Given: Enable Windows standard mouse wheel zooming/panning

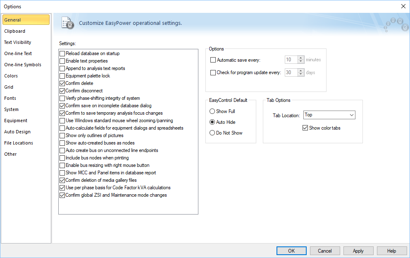Looking at the screenshot, I should coord(62,121).
